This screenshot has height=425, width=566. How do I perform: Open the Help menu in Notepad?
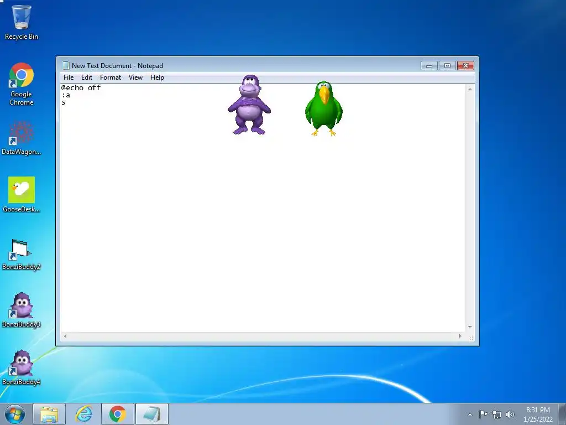tap(157, 77)
